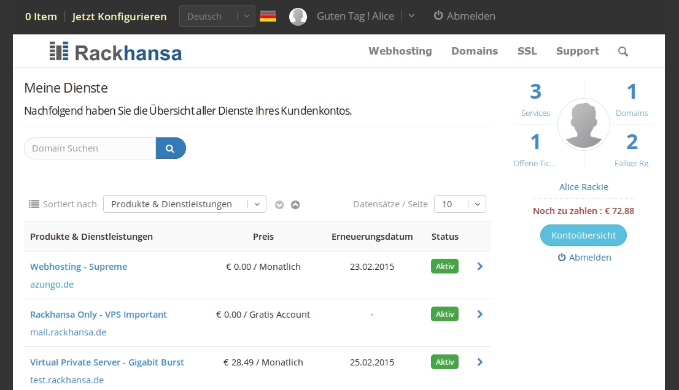Open the records per page dropdown
Screen dimensions: 679x390
(460, 204)
